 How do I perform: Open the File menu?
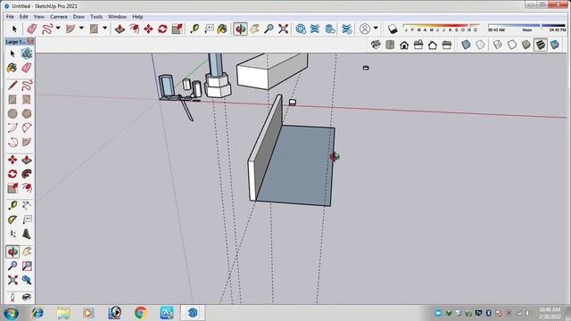coord(10,17)
